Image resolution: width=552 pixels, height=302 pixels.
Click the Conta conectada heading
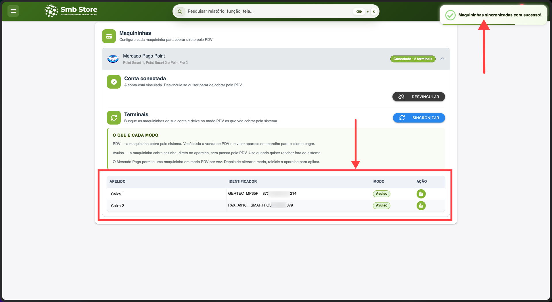145,79
